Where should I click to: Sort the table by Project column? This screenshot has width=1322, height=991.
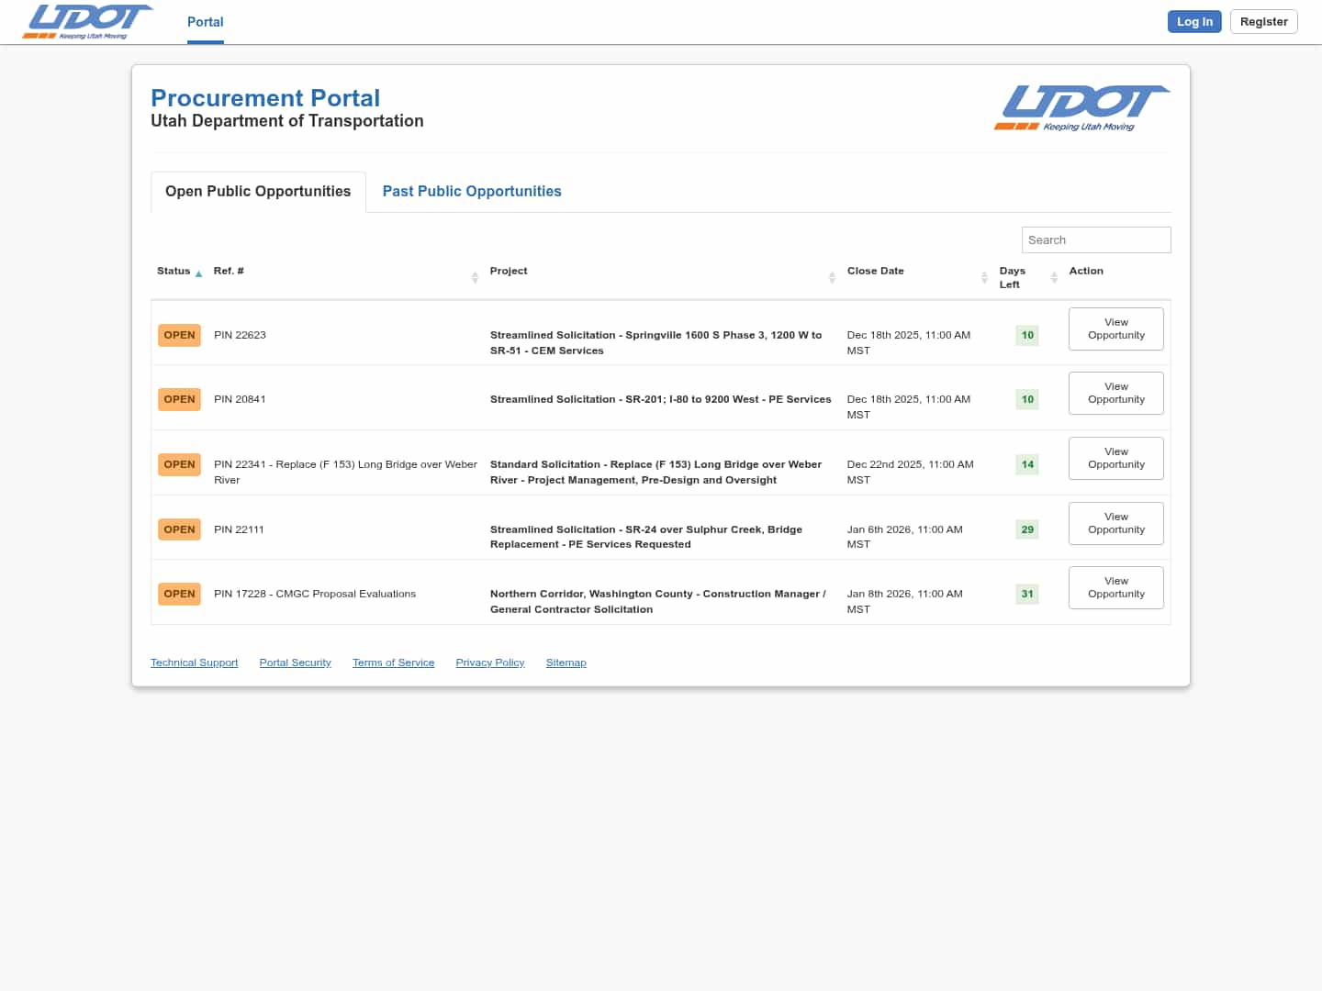tap(832, 277)
